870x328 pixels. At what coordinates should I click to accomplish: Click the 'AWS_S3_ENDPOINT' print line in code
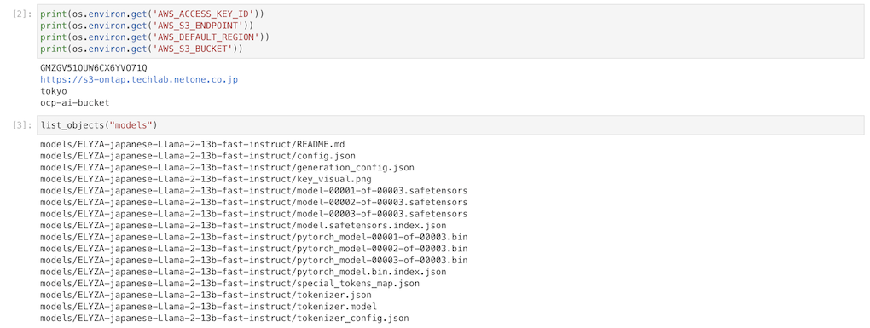pos(147,26)
